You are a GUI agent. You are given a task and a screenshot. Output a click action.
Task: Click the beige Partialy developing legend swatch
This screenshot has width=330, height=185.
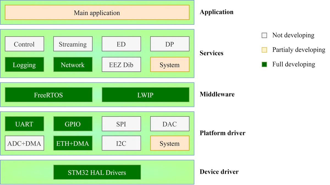tap(264, 50)
